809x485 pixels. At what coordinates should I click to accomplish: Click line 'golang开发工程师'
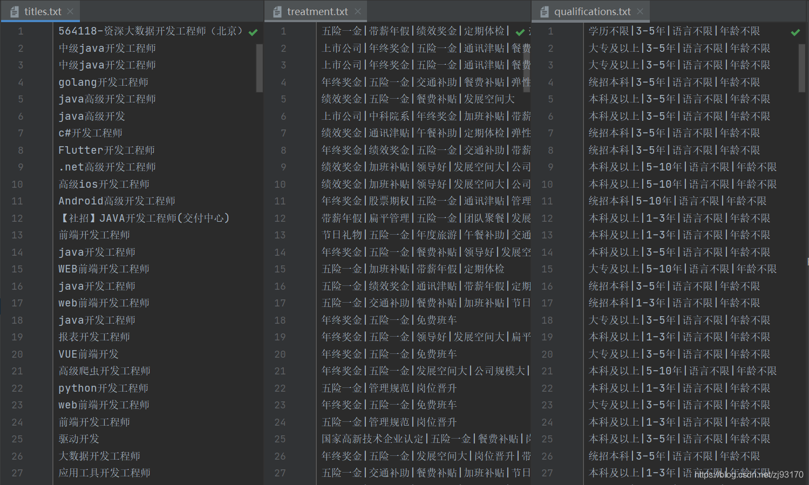click(103, 82)
